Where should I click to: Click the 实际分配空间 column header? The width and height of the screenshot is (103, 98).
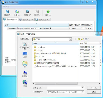click(x=87, y=25)
